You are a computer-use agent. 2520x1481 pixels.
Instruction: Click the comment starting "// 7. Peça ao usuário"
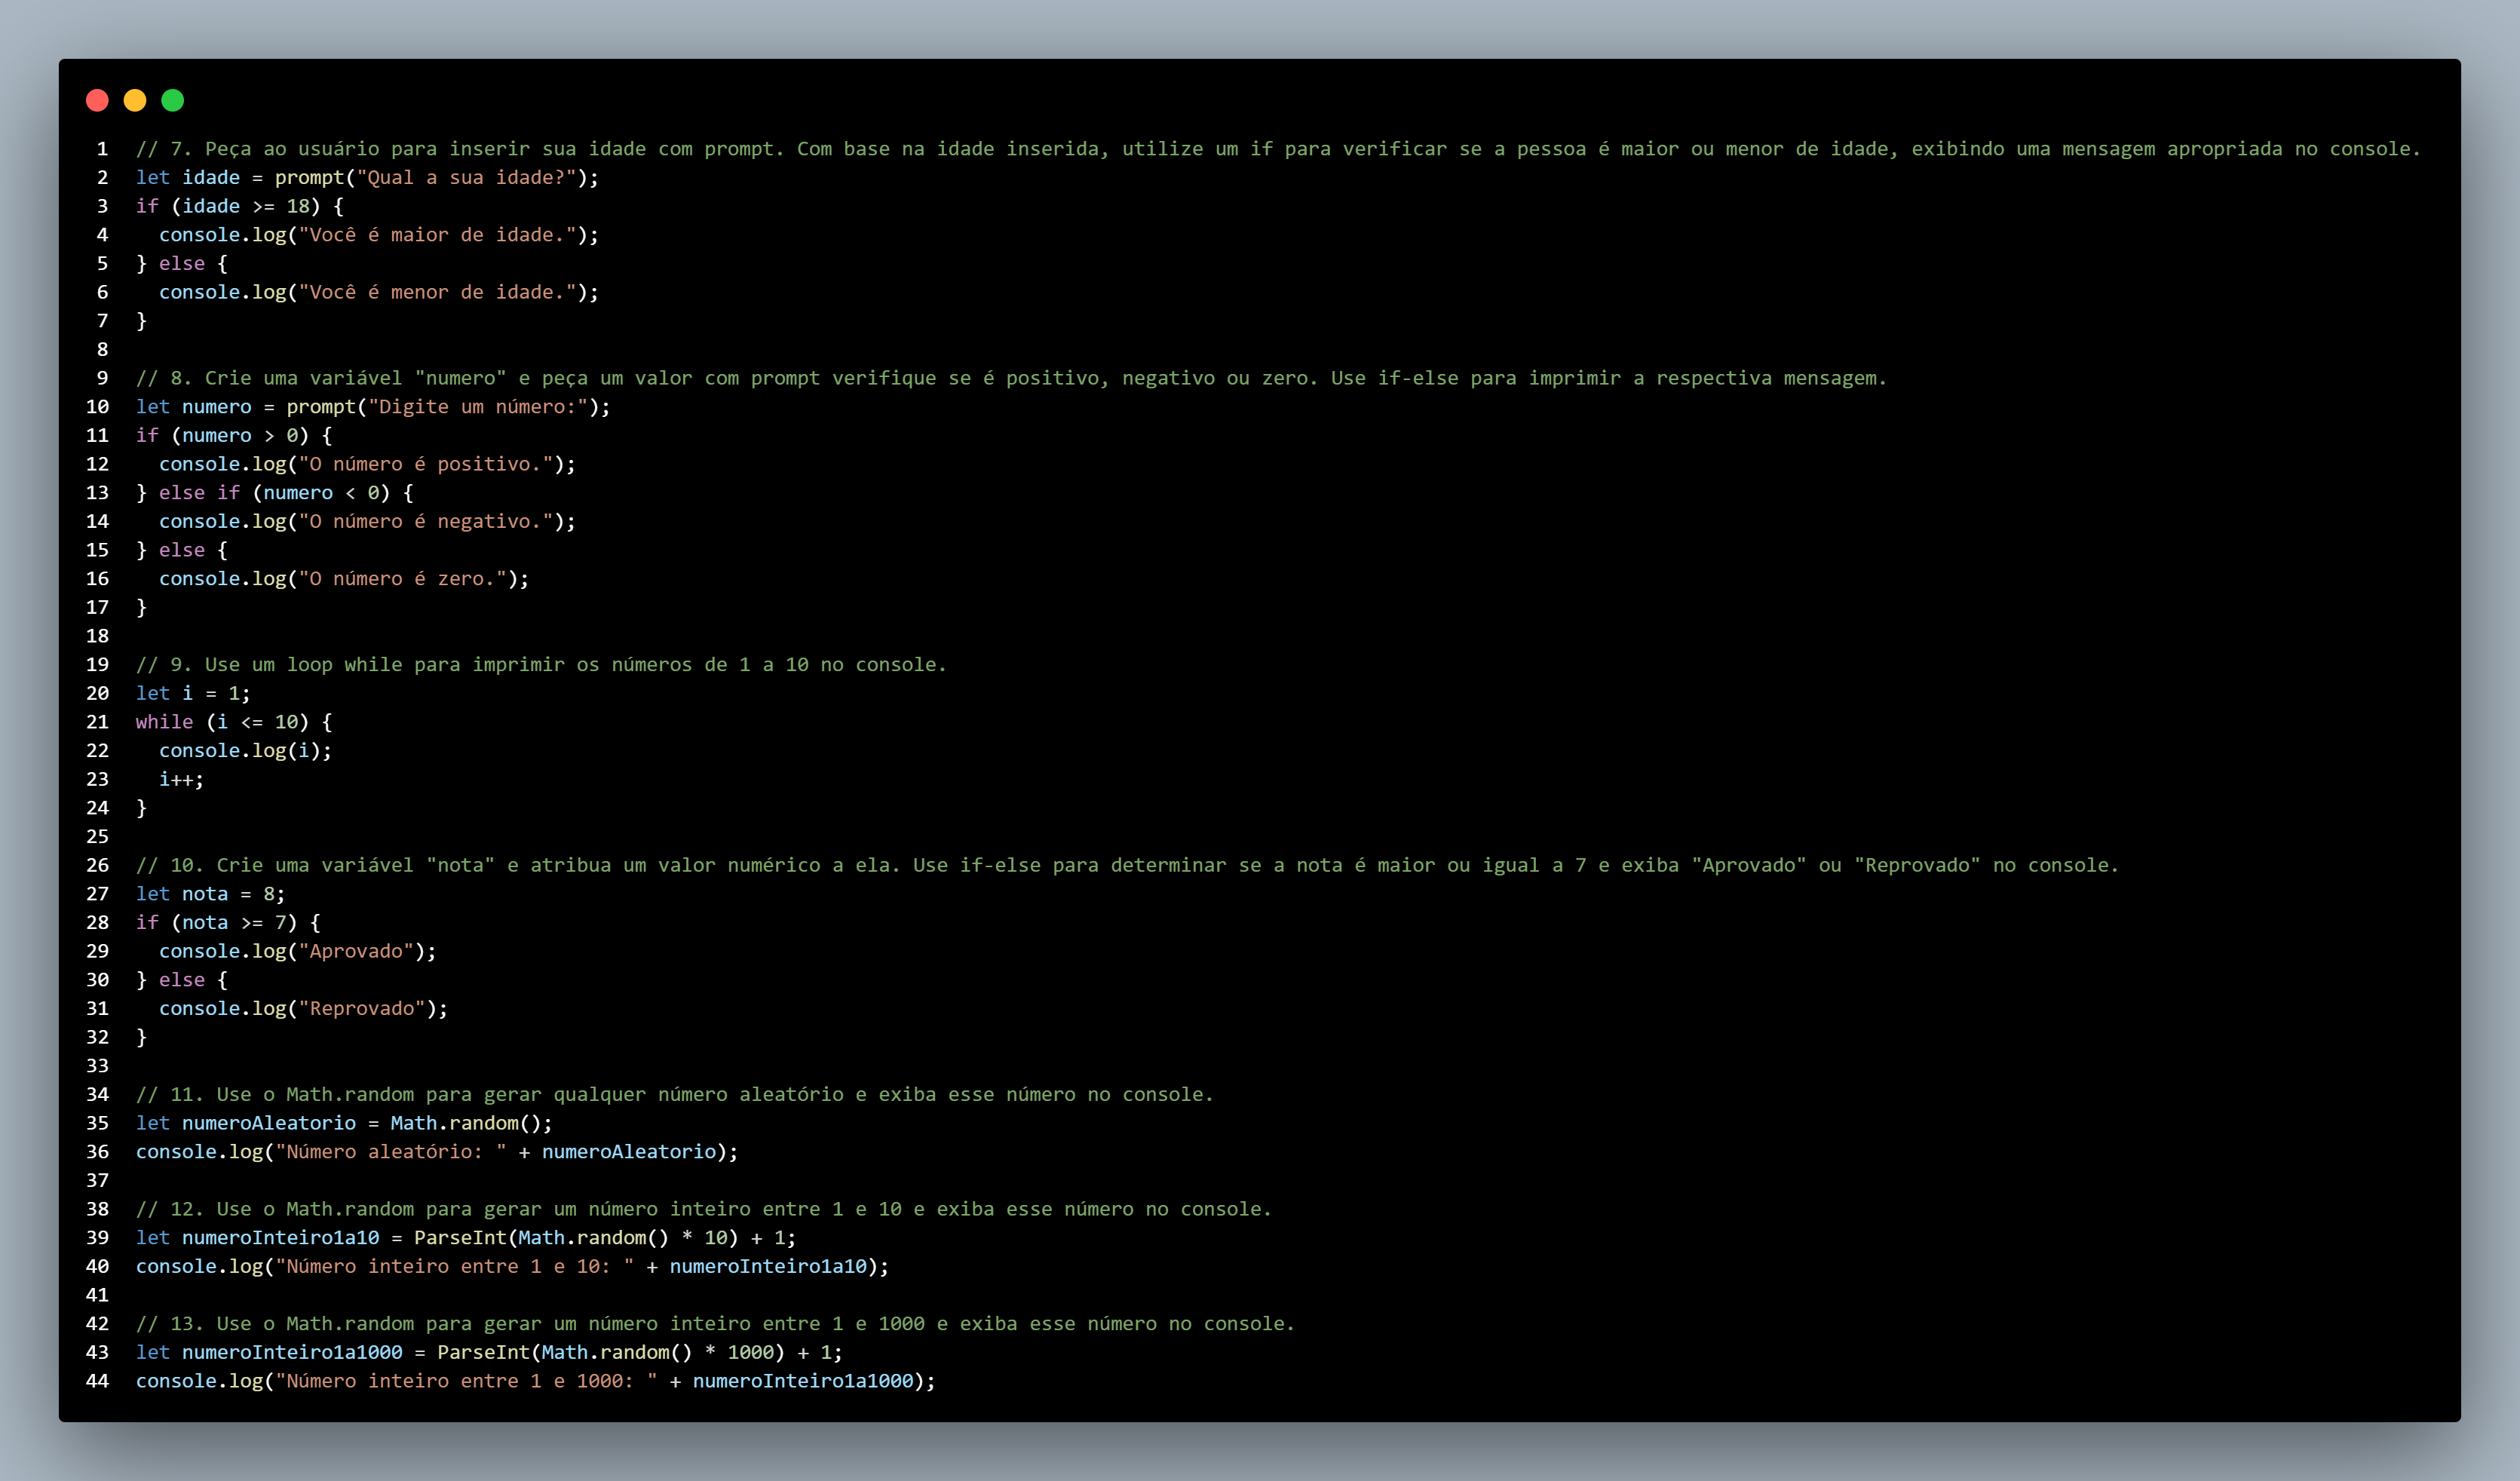(x=1278, y=149)
